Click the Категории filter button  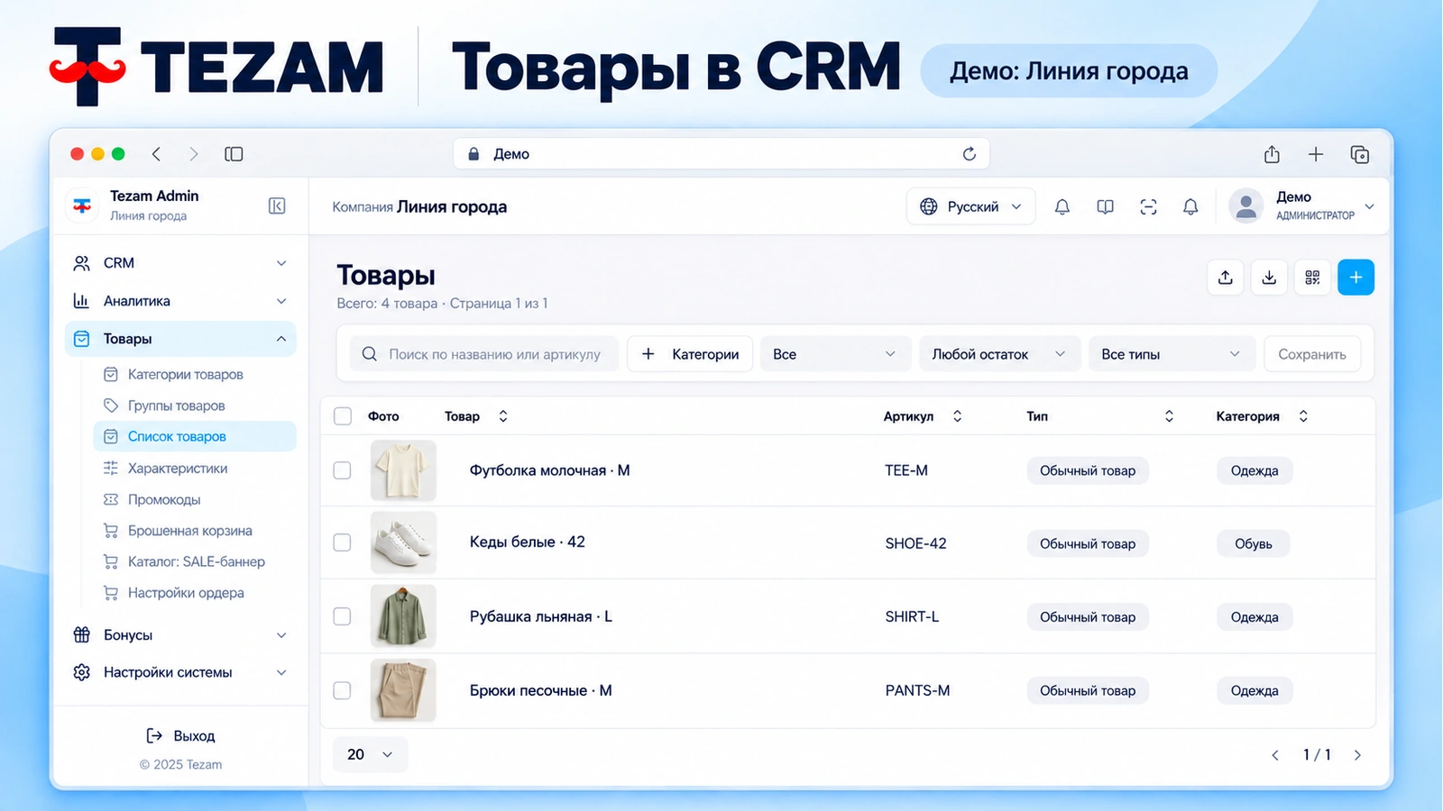(690, 354)
